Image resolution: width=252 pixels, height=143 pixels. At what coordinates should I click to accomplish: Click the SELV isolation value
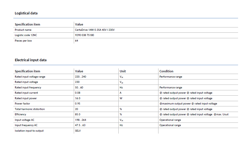(x=78, y=131)
